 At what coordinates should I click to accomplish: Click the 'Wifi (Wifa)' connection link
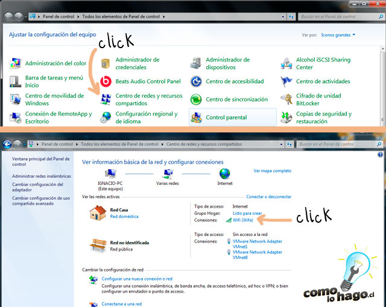[x=242, y=220]
